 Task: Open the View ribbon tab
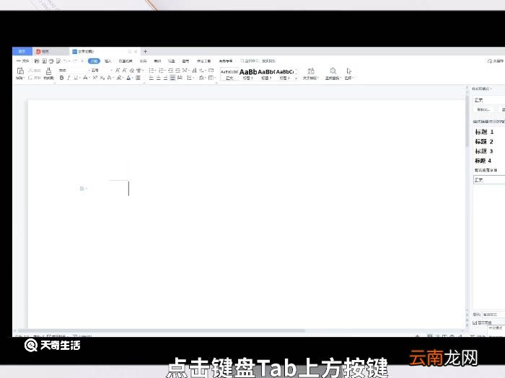click(x=172, y=60)
